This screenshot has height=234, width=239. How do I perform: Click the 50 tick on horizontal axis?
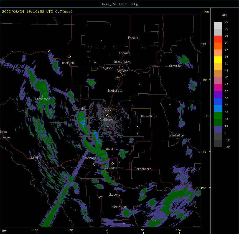[x=142, y=230]
